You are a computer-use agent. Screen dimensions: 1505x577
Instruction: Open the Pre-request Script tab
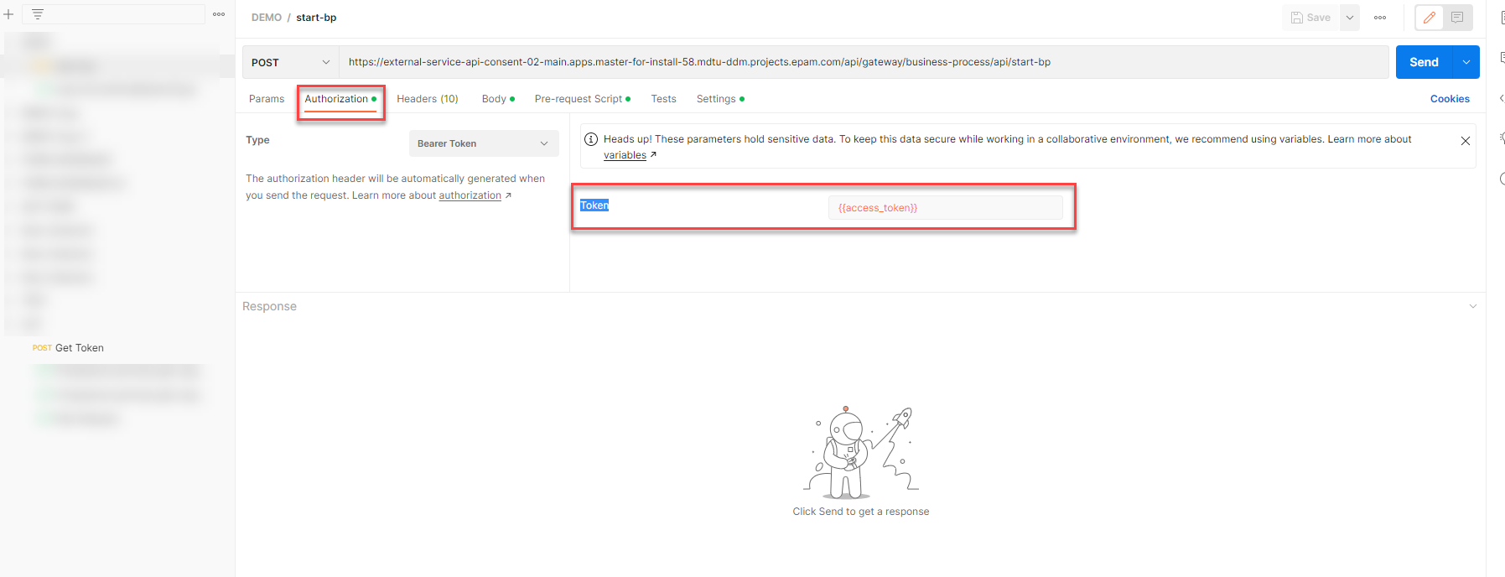579,99
